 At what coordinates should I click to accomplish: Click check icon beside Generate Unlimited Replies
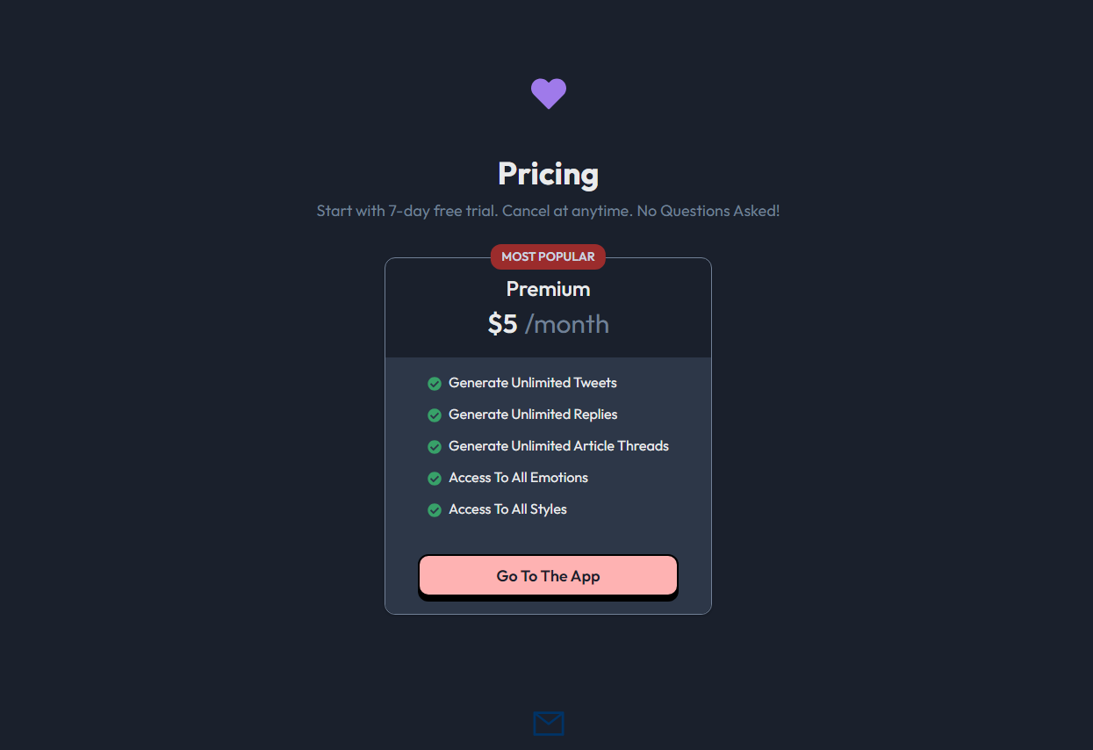pos(434,415)
